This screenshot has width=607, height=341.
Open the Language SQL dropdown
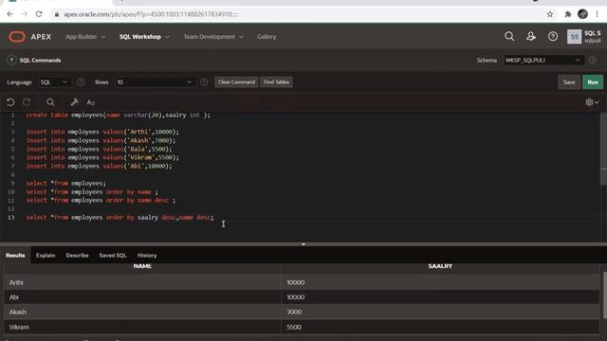click(54, 82)
